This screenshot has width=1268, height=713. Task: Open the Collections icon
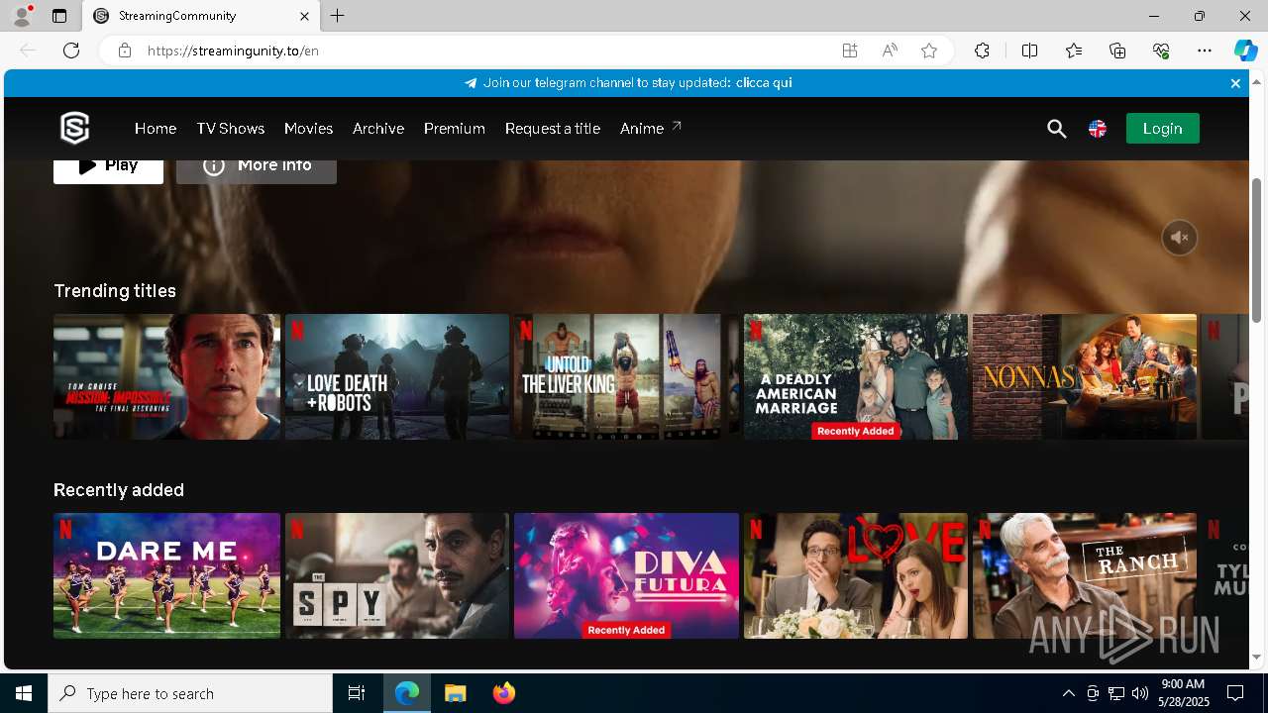1117,51
